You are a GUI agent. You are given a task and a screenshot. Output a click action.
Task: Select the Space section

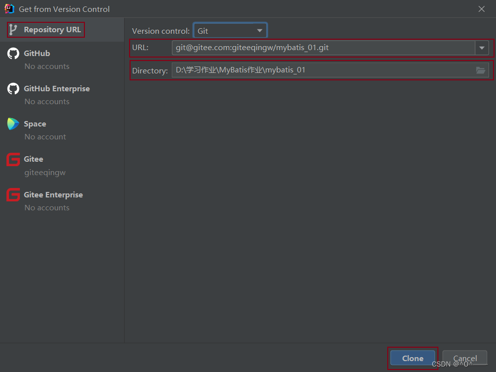(x=35, y=124)
